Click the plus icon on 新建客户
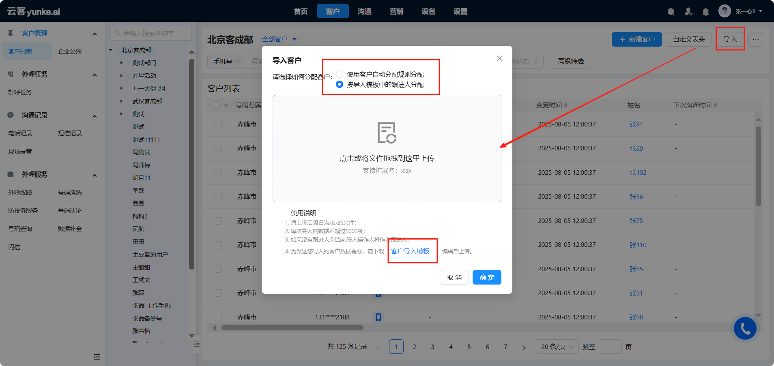The height and width of the screenshot is (366, 774). pos(622,39)
